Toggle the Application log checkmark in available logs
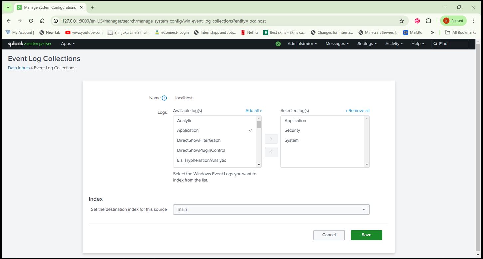The width and height of the screenshot is (483, 259). (251, 130)
